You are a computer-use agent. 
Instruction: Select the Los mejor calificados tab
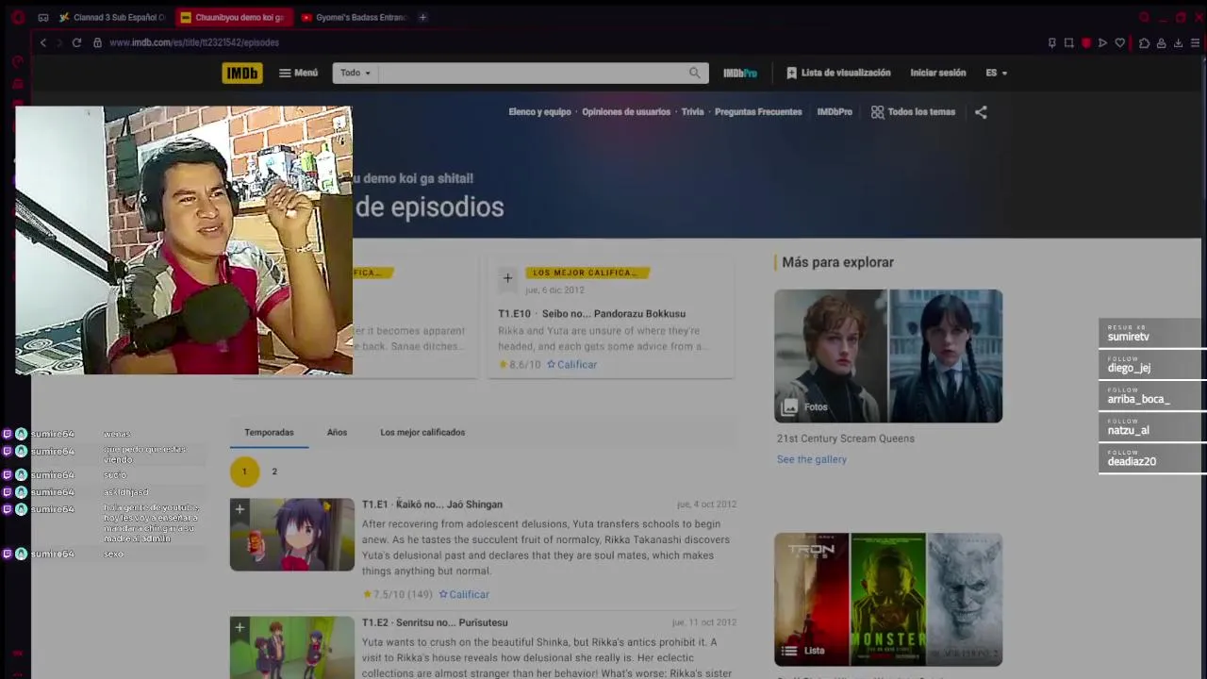tap(422, 432)
